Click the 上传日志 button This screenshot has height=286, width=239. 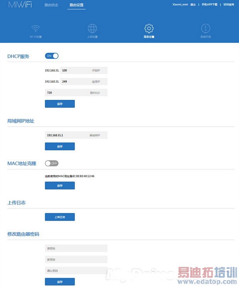point(60,217)
